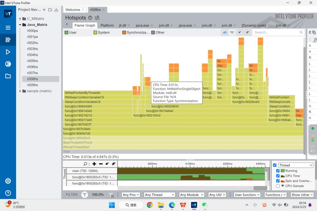Open result r009hs in navigator
Viewport: 317px width, 211px height.
[32, 85]
